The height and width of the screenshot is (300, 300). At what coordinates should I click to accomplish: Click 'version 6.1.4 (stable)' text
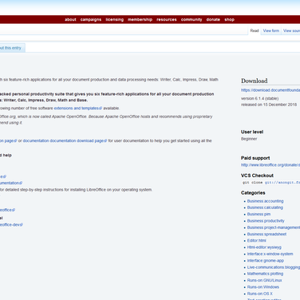point(260,98)
